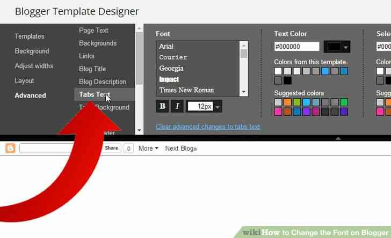The image size is (391, 238).
Task: Pick the black template color swatch
Action: pos(287,80)
